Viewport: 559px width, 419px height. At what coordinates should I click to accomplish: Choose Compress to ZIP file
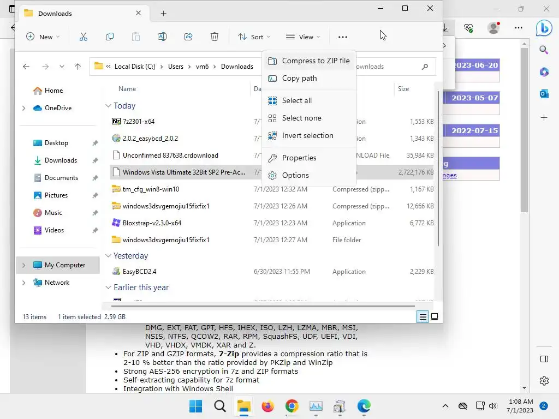(309, 61)
